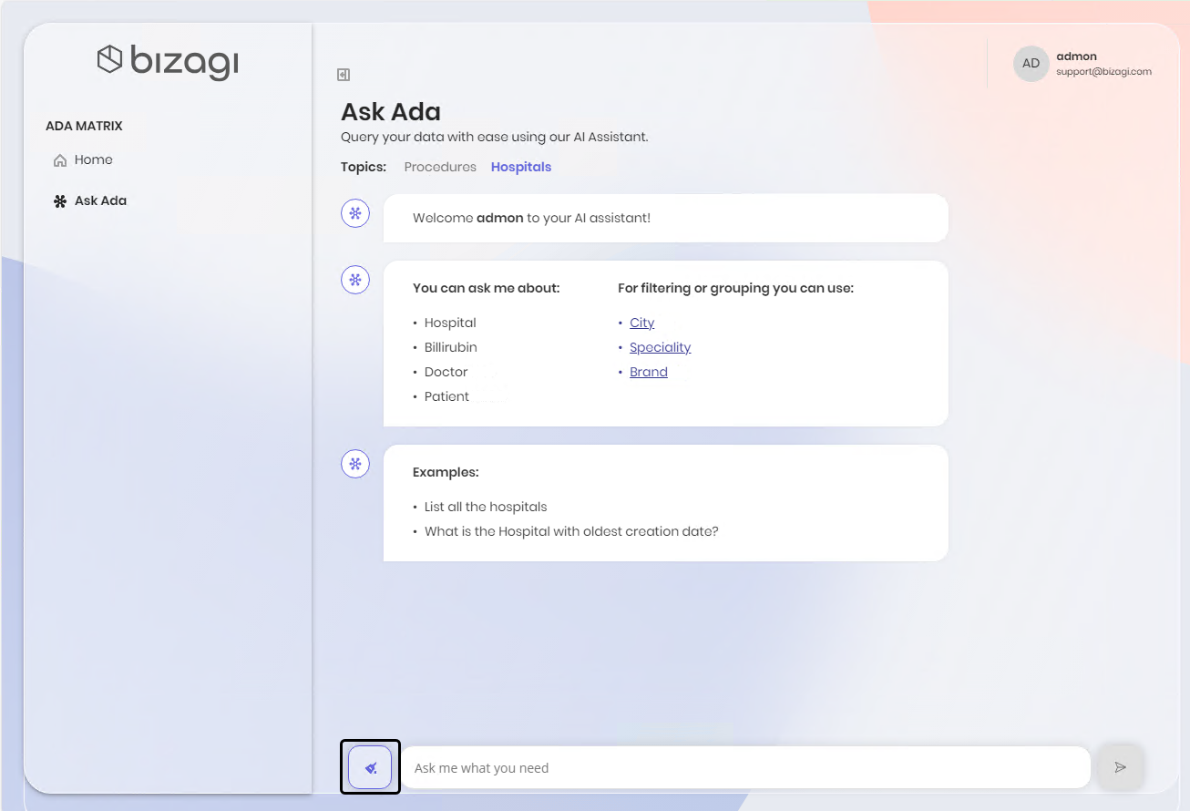
Task: Click the Home house icon
Action: [x=60, y=160]
